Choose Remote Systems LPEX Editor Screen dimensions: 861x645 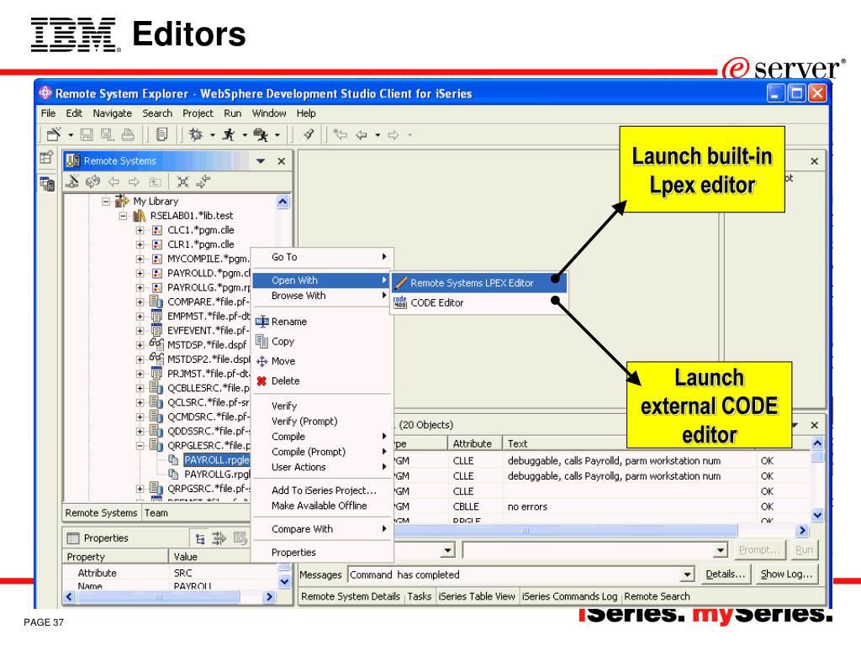pos(478,283)
